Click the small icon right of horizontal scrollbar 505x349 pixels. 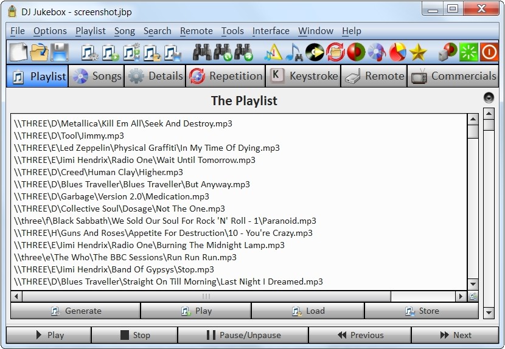click(x=473, y=296)
